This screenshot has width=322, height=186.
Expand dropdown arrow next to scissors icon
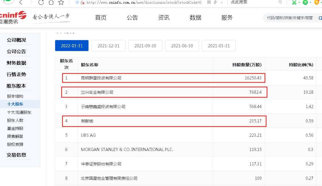point(299,3)
